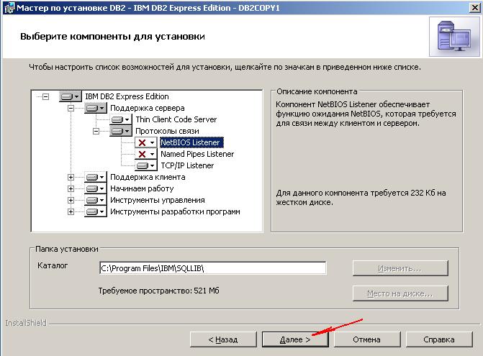Expand Инструменты разработки программ tree node
The height and width of the screenshot is (356, 483).
click(x=71, y=211)
